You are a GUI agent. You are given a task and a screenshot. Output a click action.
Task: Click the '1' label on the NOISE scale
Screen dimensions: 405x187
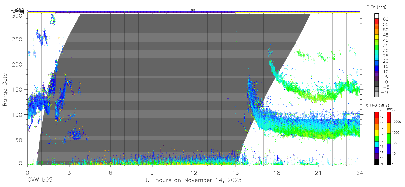coord(393,164)
